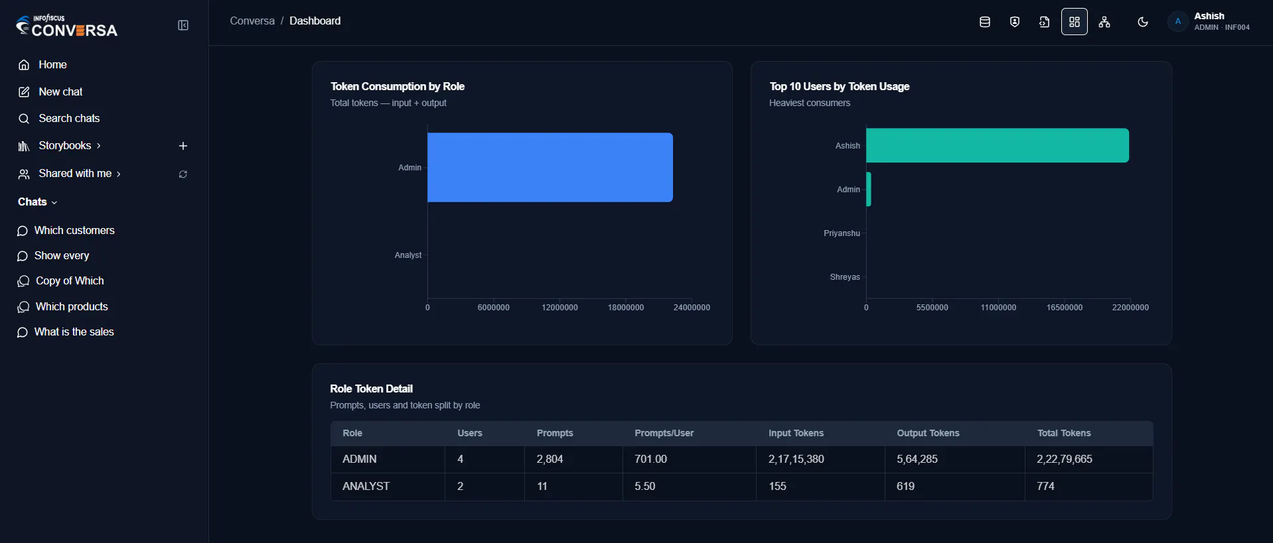This screenshot has height=543, width=1273.
Task: Open the hierarchy network icon
Action: (x=1104, y=22)
